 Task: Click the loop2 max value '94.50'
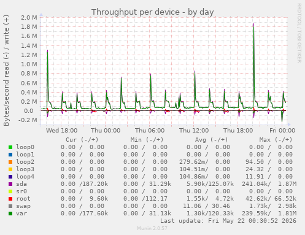click(255, 162)
